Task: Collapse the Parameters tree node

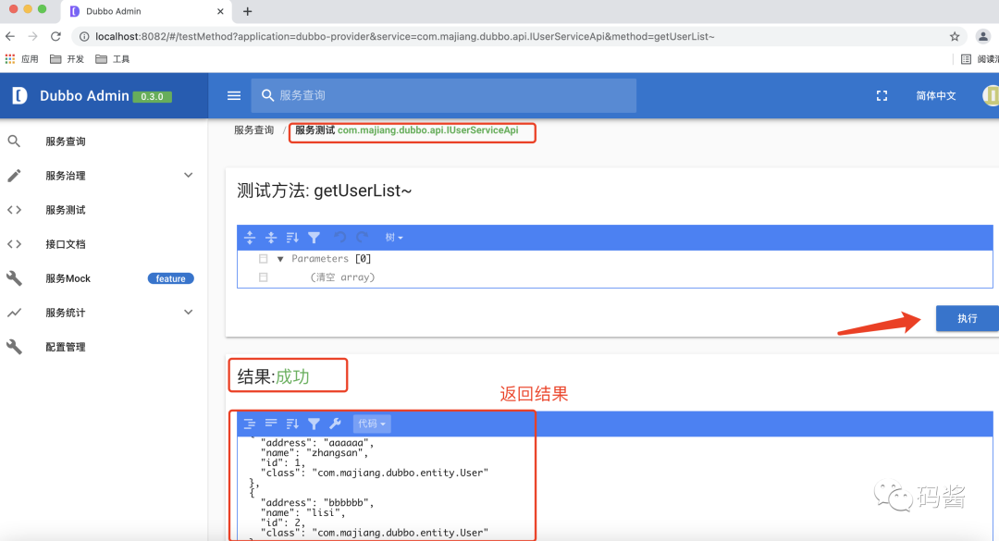Action: tap(280, 259)
